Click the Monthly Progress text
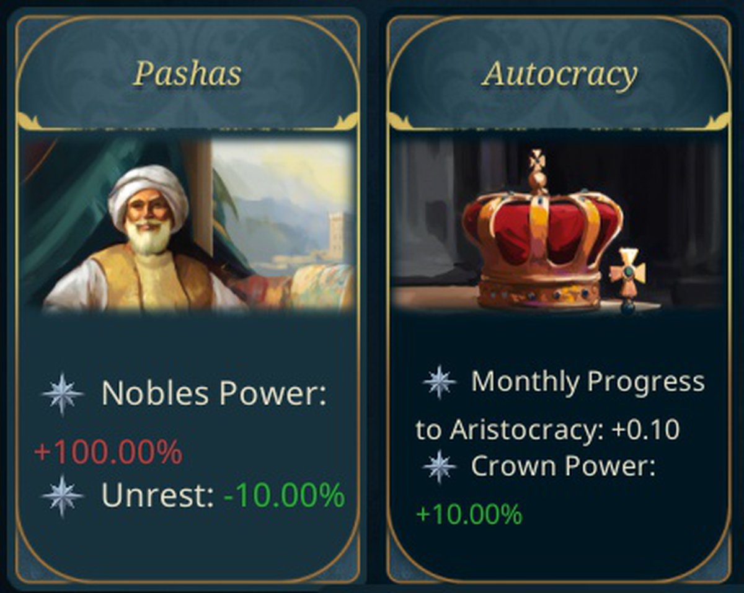 587,382
